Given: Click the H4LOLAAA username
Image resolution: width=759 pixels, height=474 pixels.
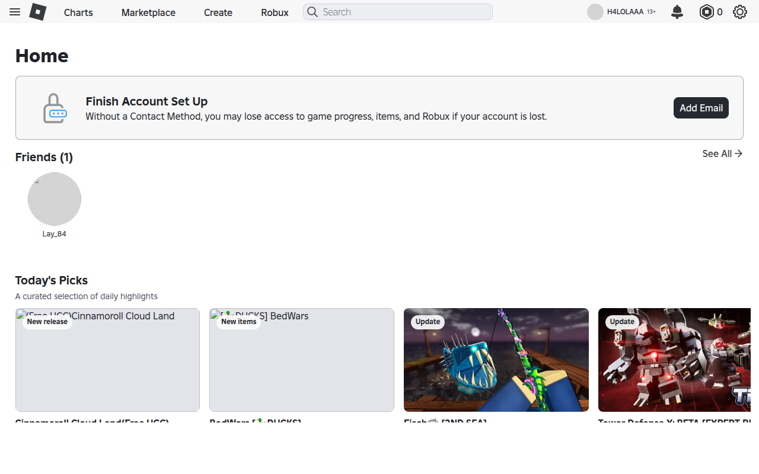Looking at the screenshot, I should coord(625,12).
